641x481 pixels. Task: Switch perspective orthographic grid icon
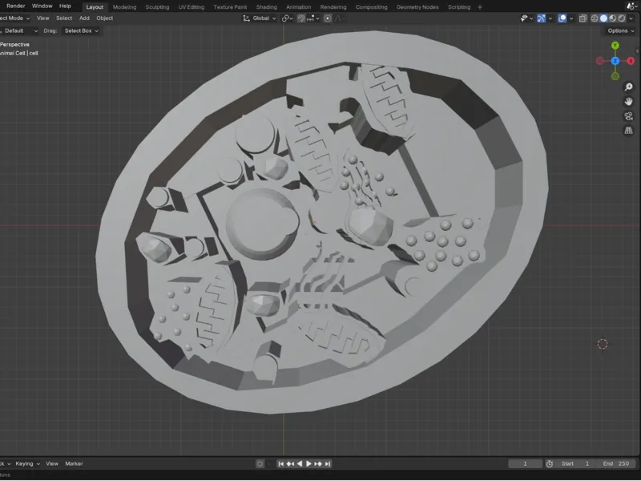(x=628, y=131)
